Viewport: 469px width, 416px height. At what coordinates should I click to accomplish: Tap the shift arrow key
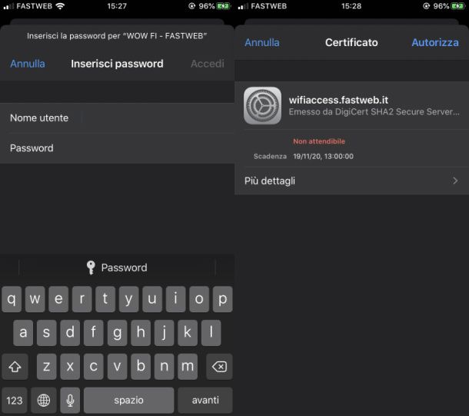[x=15, y=367]
